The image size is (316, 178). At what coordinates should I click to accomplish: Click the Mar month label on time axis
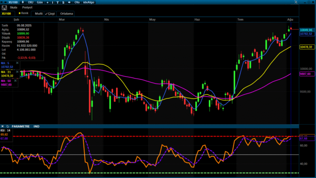click(x=62, y=19)
